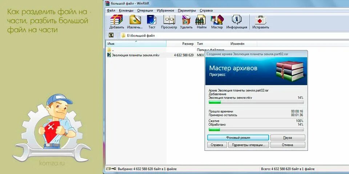349x174 pixels.
Task: Open the Параметры menu
Action: 187,11
